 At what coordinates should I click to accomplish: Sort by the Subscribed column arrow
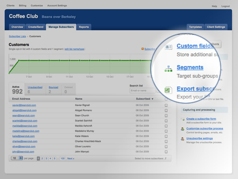[x=153, y=99]
